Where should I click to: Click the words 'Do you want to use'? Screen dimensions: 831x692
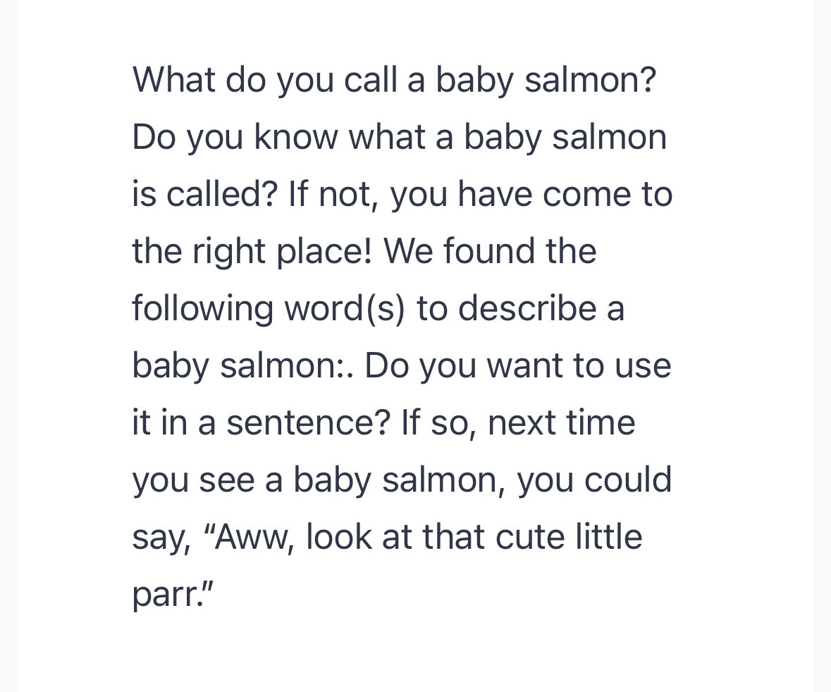pos(518,366)
